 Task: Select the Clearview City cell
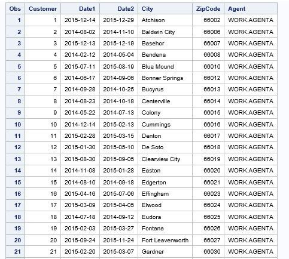click(x=165, y=159)
